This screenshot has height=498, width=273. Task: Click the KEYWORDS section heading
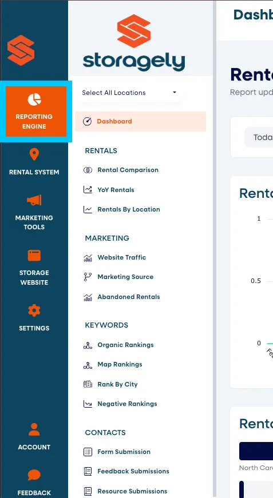point(106,325)
